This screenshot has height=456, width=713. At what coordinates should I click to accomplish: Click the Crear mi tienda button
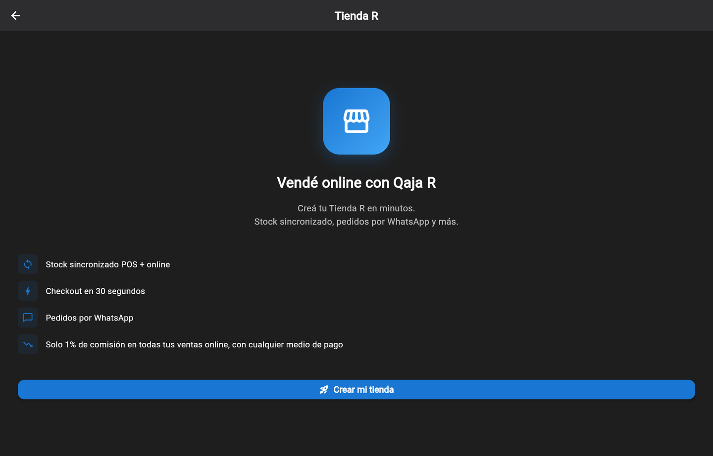(x=356, y=390)
